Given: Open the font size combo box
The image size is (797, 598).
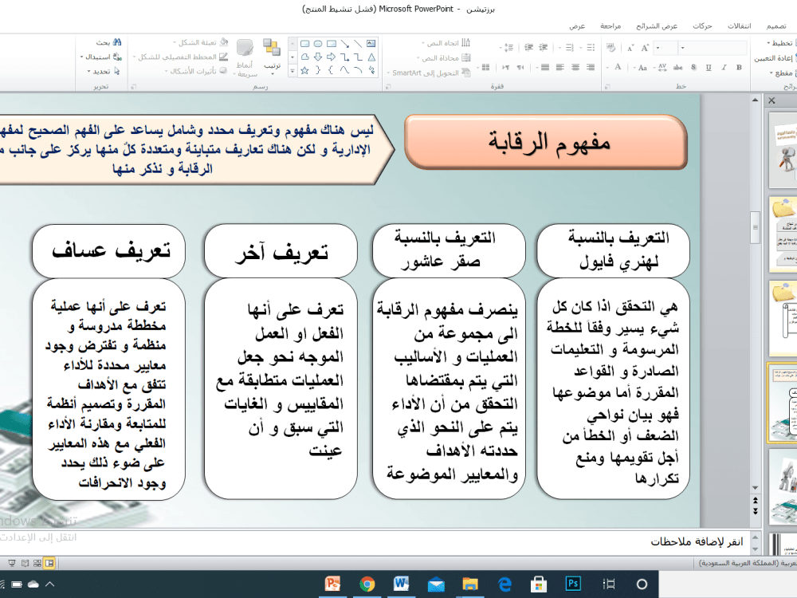Looking at the screenshot, I should pyautogui.click(x=666, y=48).
